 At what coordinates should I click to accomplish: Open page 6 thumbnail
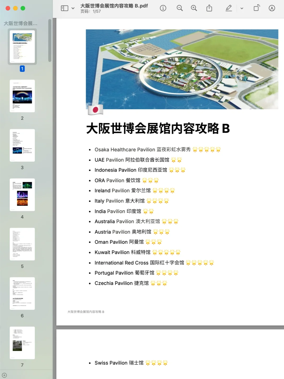(x=22, y=293)
